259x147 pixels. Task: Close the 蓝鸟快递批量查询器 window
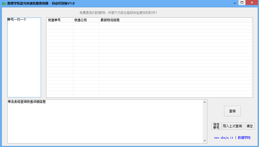[252, 3]
